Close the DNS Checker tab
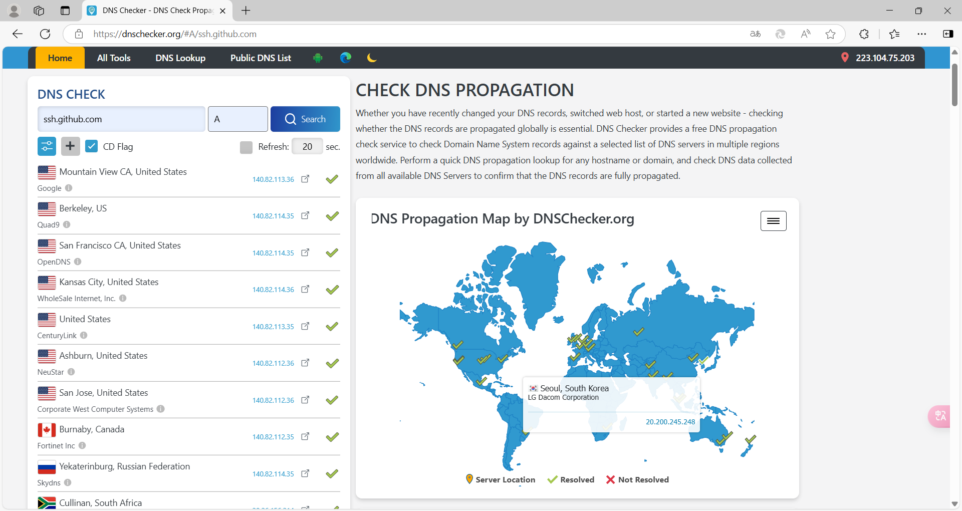Screen dimensions: 962x511 222,11
